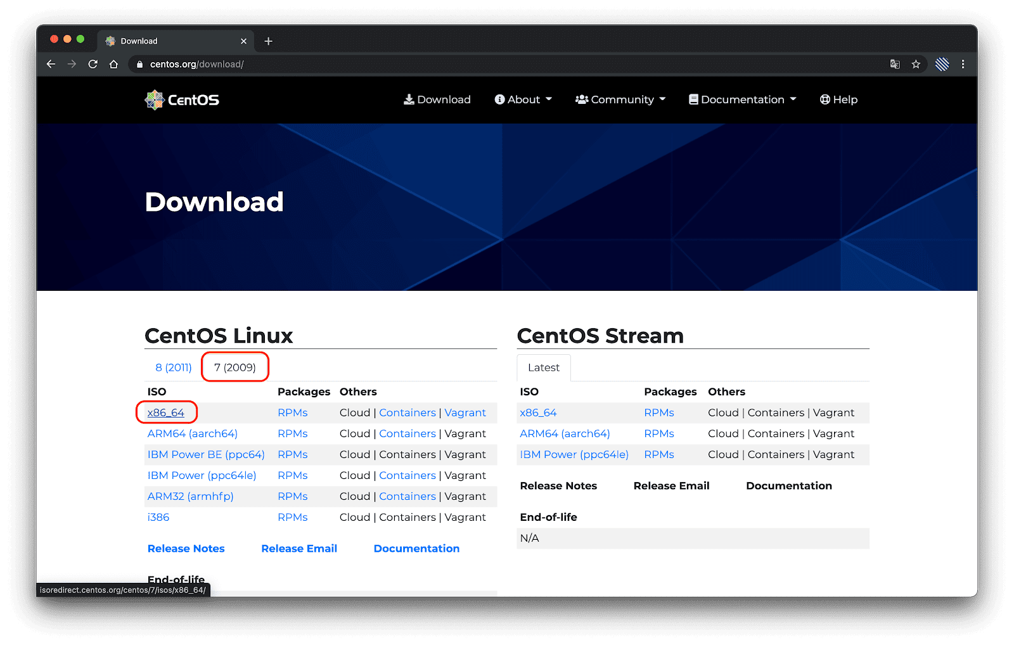Open RPMs for x86_64 under CentOS Linux
This screenshot has width=1014, height=645.
point(293,412)
